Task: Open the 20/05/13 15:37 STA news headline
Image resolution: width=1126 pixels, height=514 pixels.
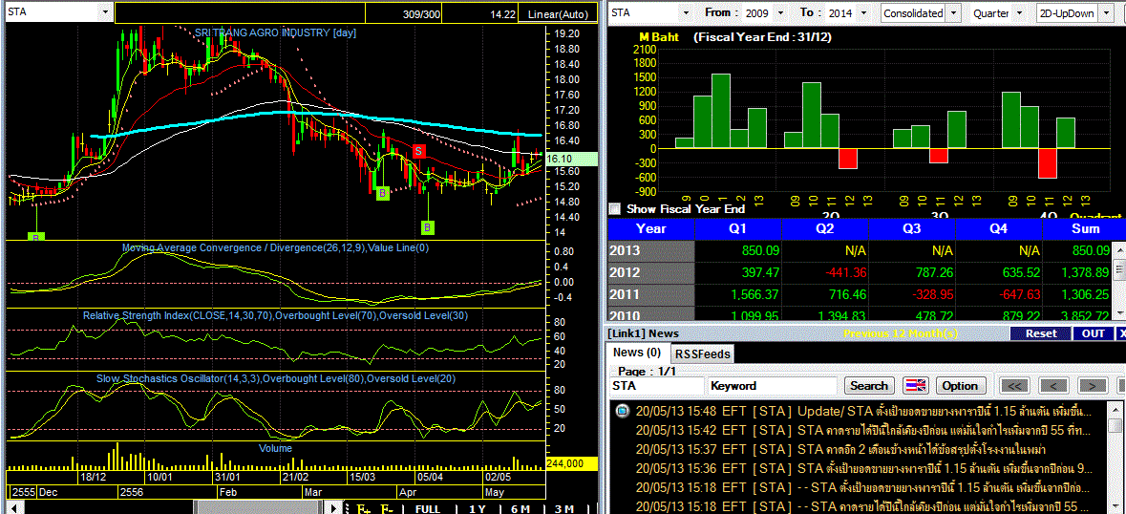Action: pyautogui.click(x=840, y=449)
